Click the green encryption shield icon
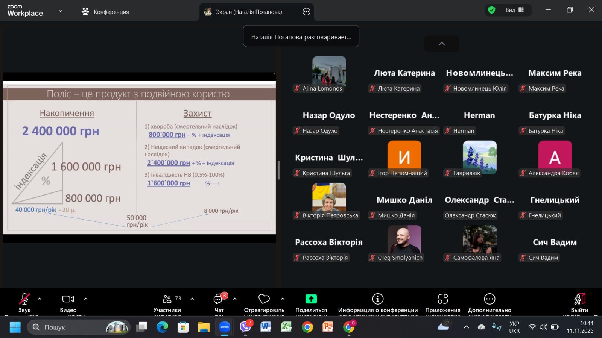This screenshot has width=602, height=338. point(491,10)
